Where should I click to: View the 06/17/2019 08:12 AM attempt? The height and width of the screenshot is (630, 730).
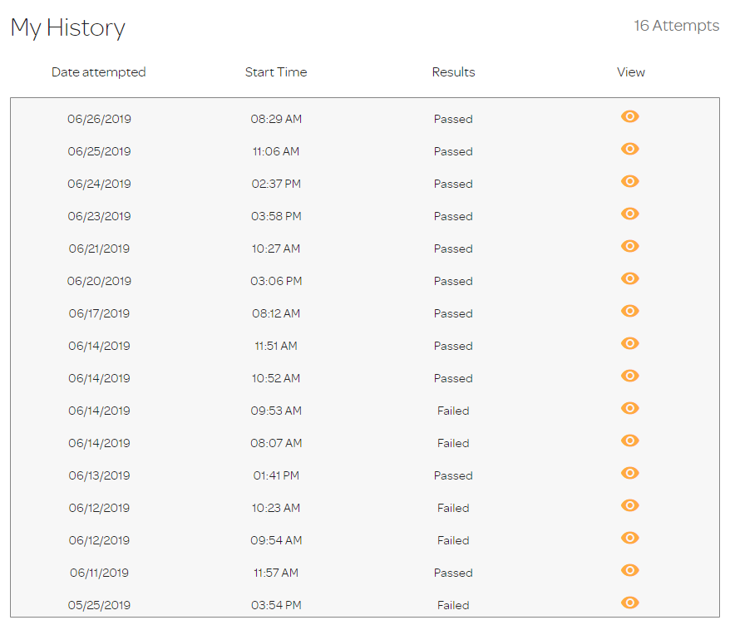(x=630, y=311)
